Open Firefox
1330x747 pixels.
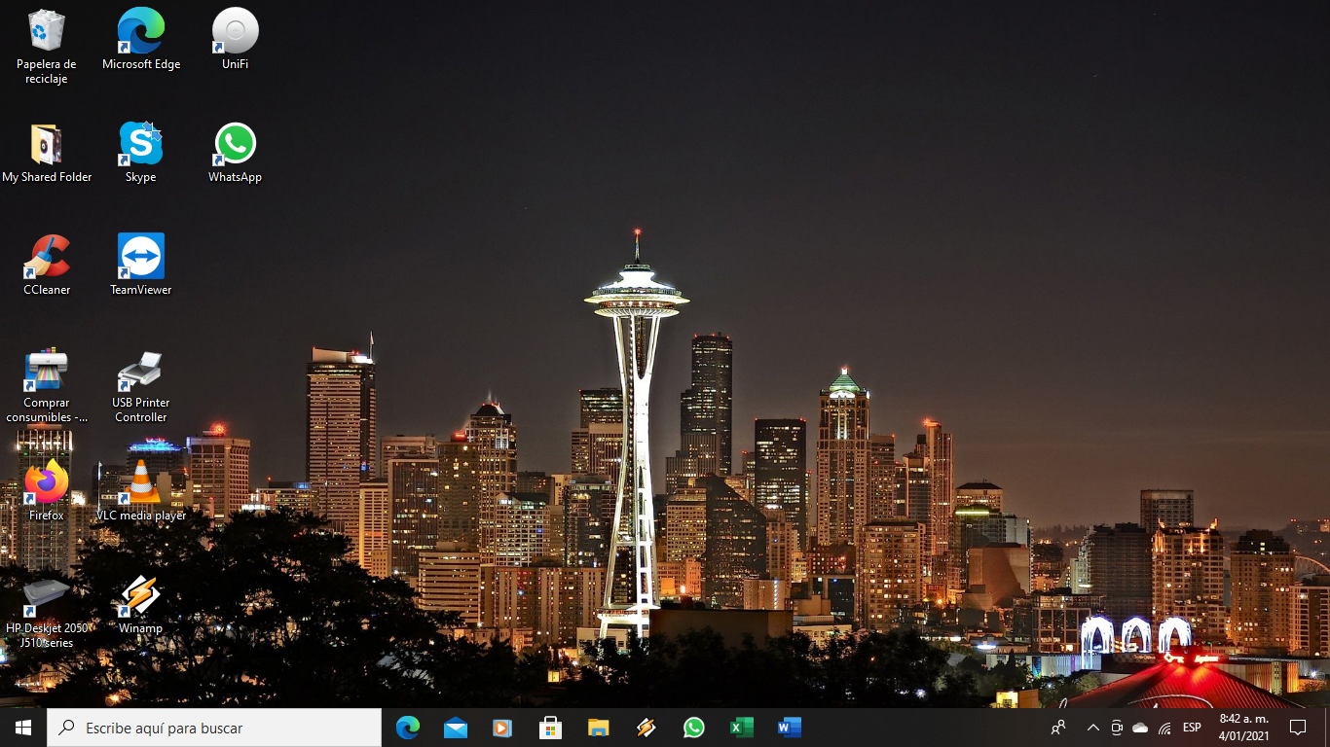(x=46, y=481)
